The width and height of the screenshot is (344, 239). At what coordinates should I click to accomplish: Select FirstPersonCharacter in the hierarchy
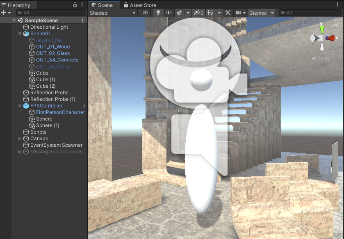click(60, 112)
